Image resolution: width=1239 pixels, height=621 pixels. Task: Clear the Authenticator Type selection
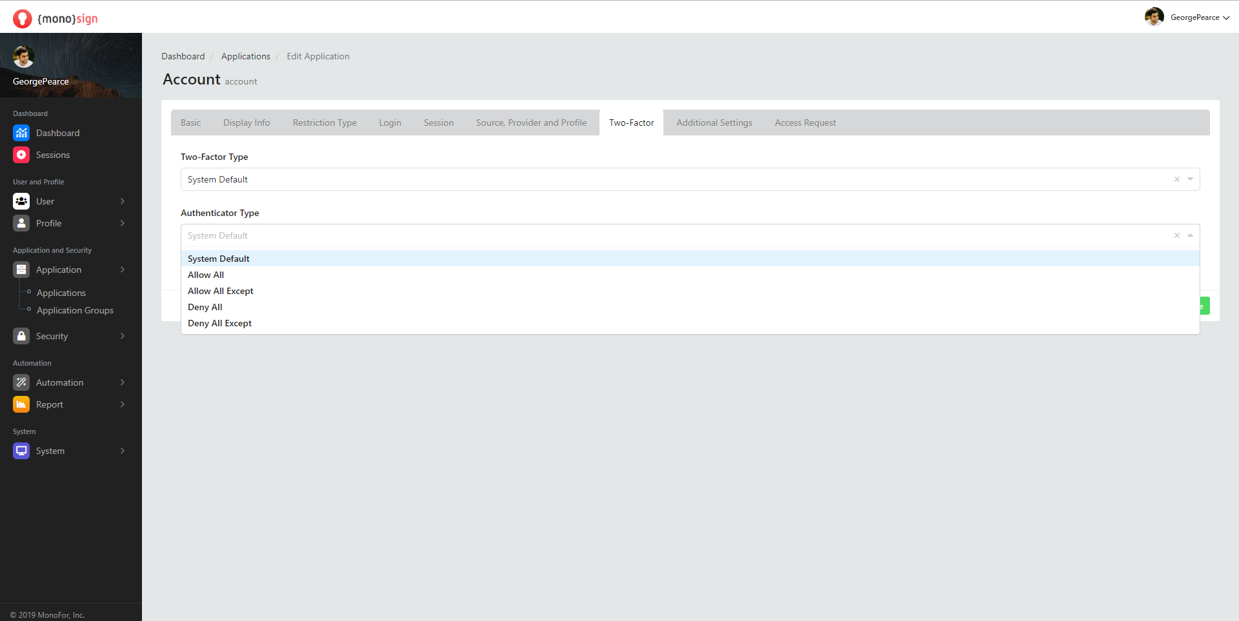tap(1177, 235)
